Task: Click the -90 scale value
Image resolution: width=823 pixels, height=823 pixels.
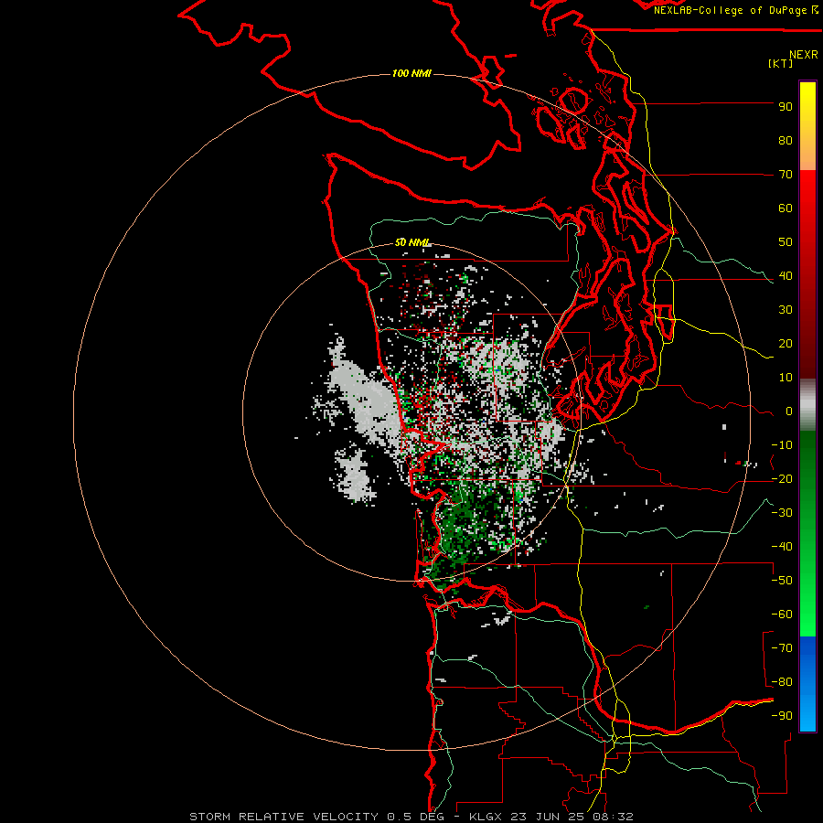Action: 782,716
